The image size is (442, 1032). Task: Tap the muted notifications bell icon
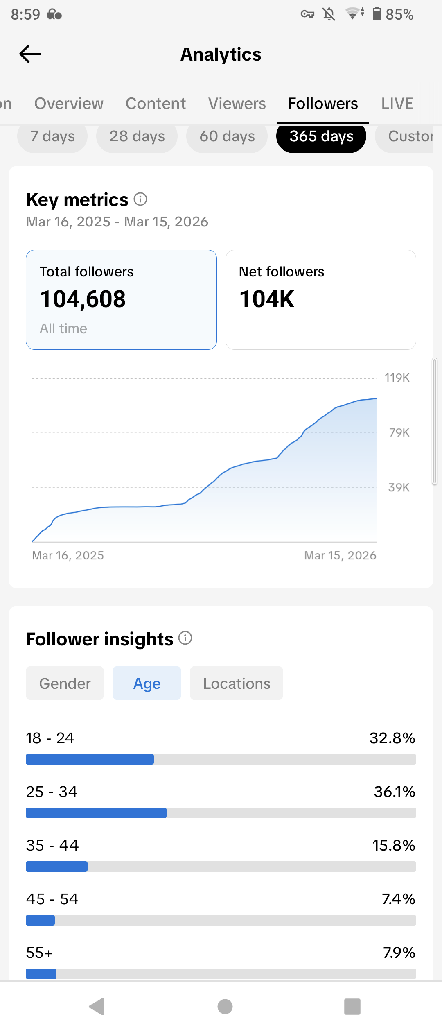pos(329,14)
